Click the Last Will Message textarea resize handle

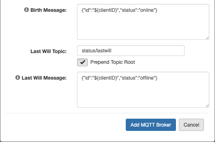[x=207, y=106]
